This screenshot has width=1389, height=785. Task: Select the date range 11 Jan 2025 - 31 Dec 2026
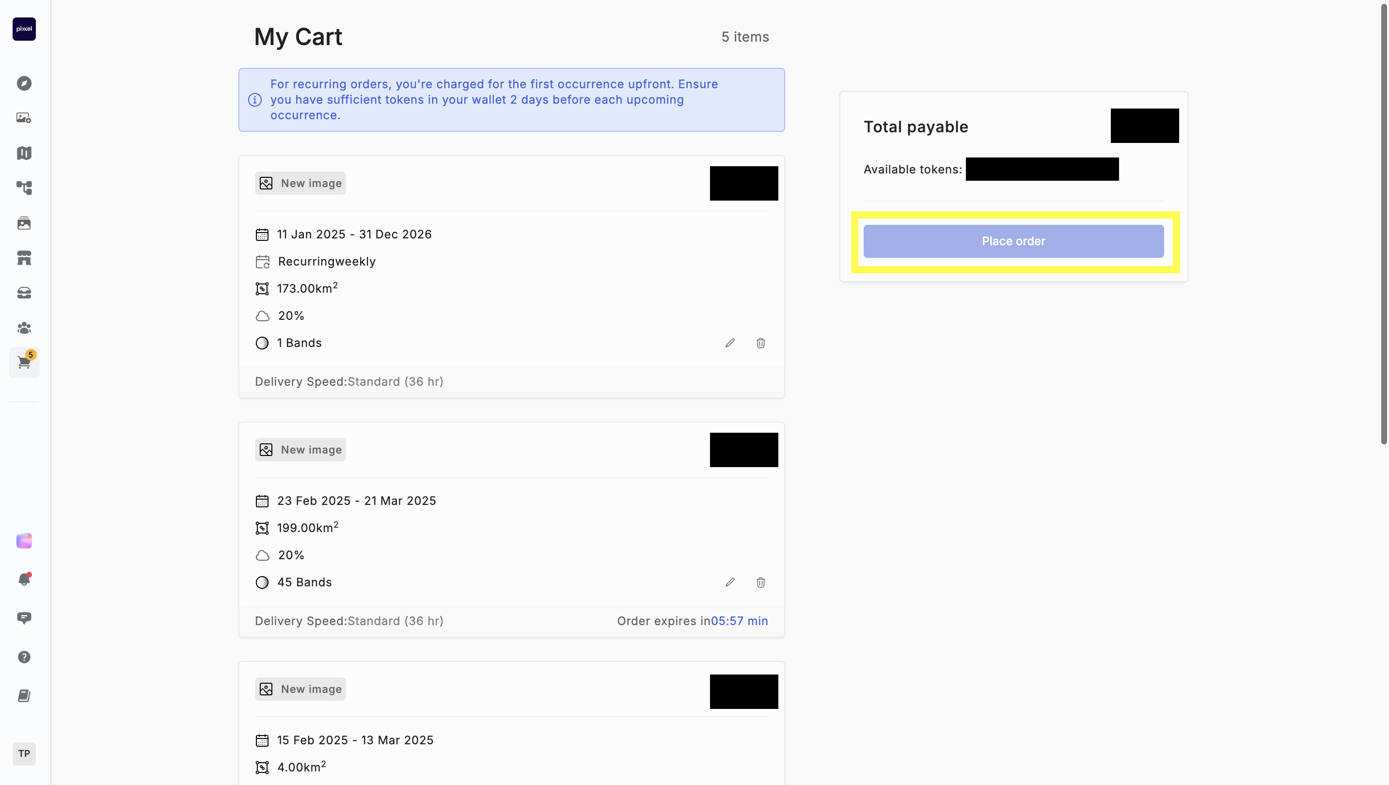click(x=354, y=235)
